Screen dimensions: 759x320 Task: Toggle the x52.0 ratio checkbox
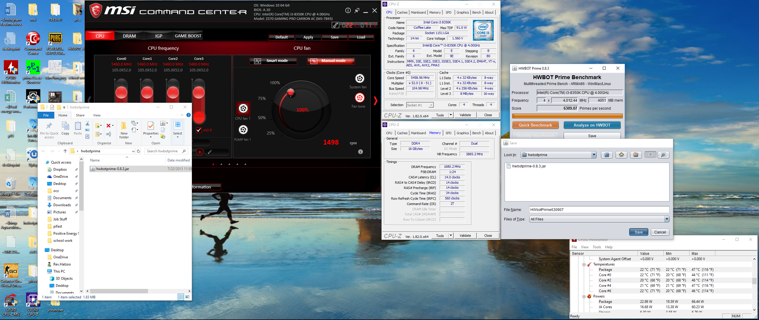coord(199,130)
